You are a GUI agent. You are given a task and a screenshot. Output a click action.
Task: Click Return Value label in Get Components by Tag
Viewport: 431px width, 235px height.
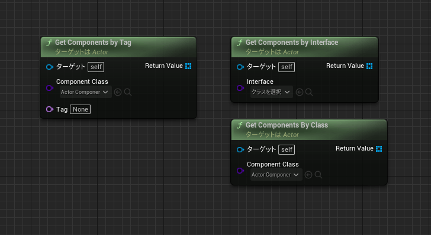[164, 66]
